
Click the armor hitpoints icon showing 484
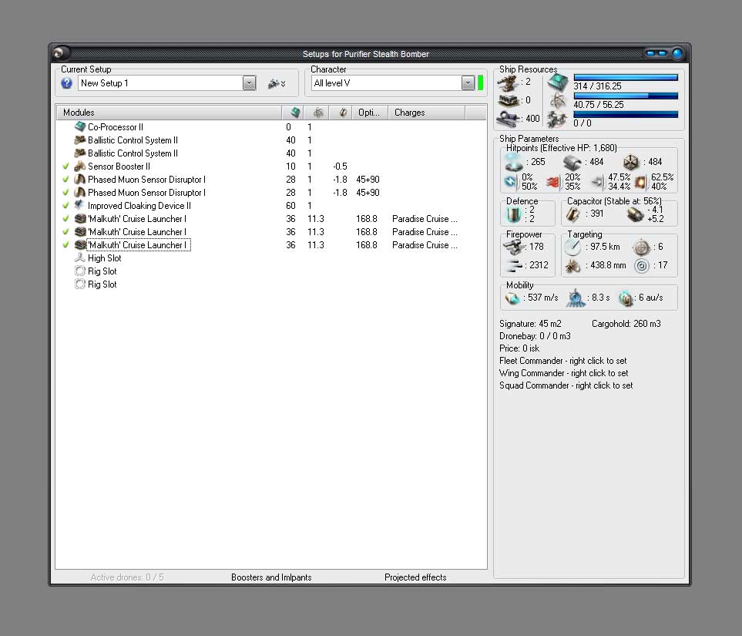pyautogui.click(x=572, y=163)
